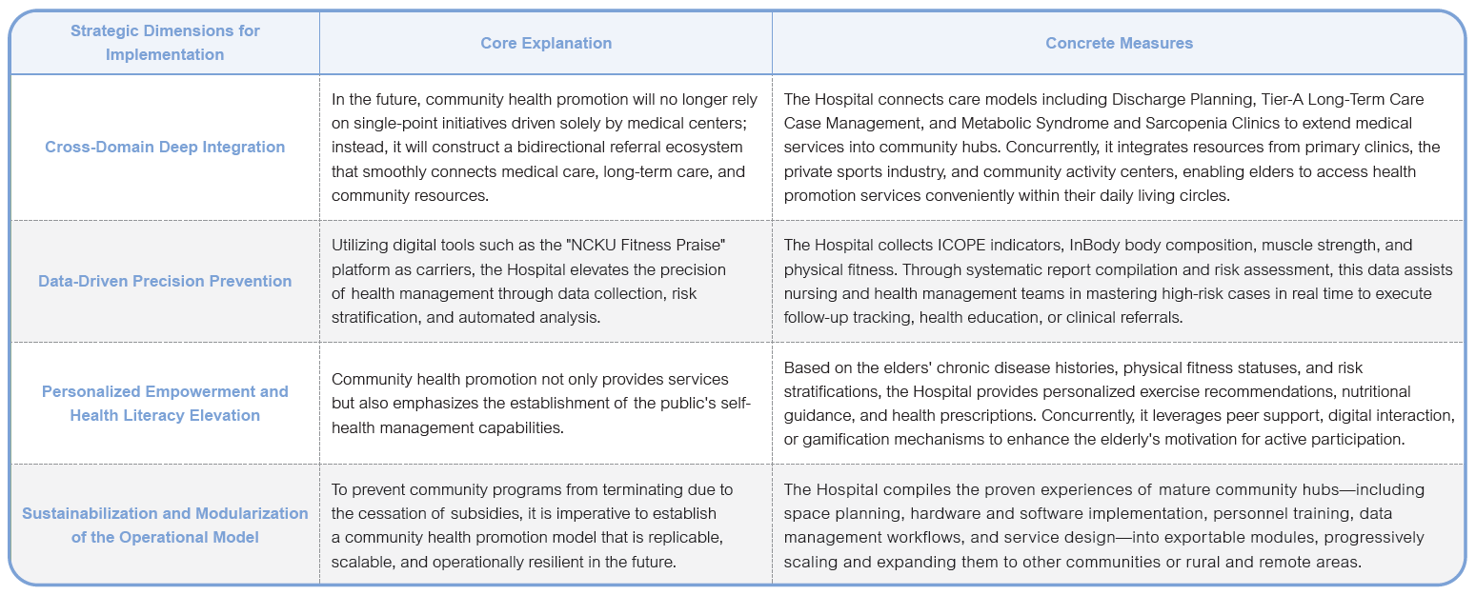
Task: Click the Discharge Planning concrete measures cell
Action: (x=1119, y=147)
